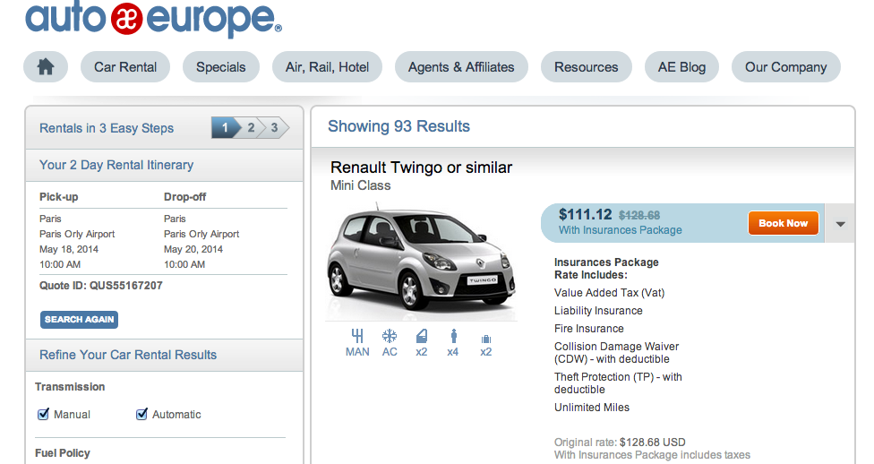874x464 pixels.
Task: Open the Our Company menu
Action: 786,67
